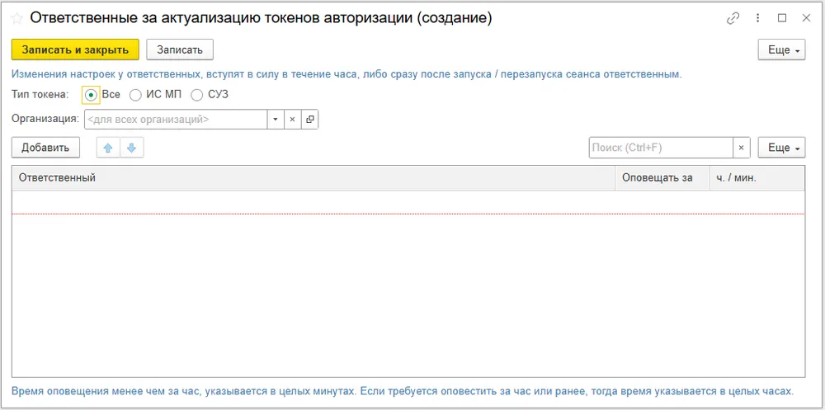Move row up with arrow icon

pos(108,148)
